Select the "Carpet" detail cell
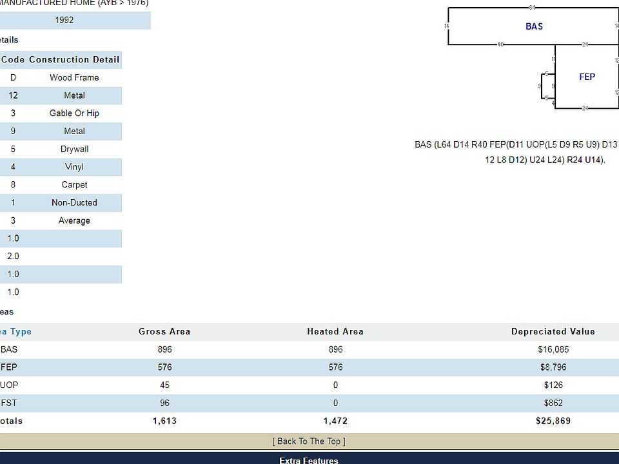619x464 pixels. click(x=74, y=185)
